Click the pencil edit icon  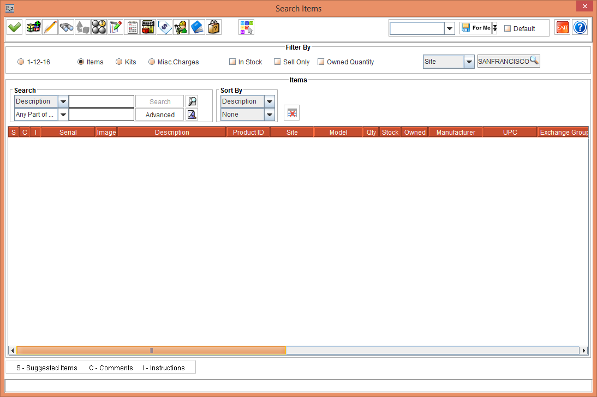(x=50, y=27)
